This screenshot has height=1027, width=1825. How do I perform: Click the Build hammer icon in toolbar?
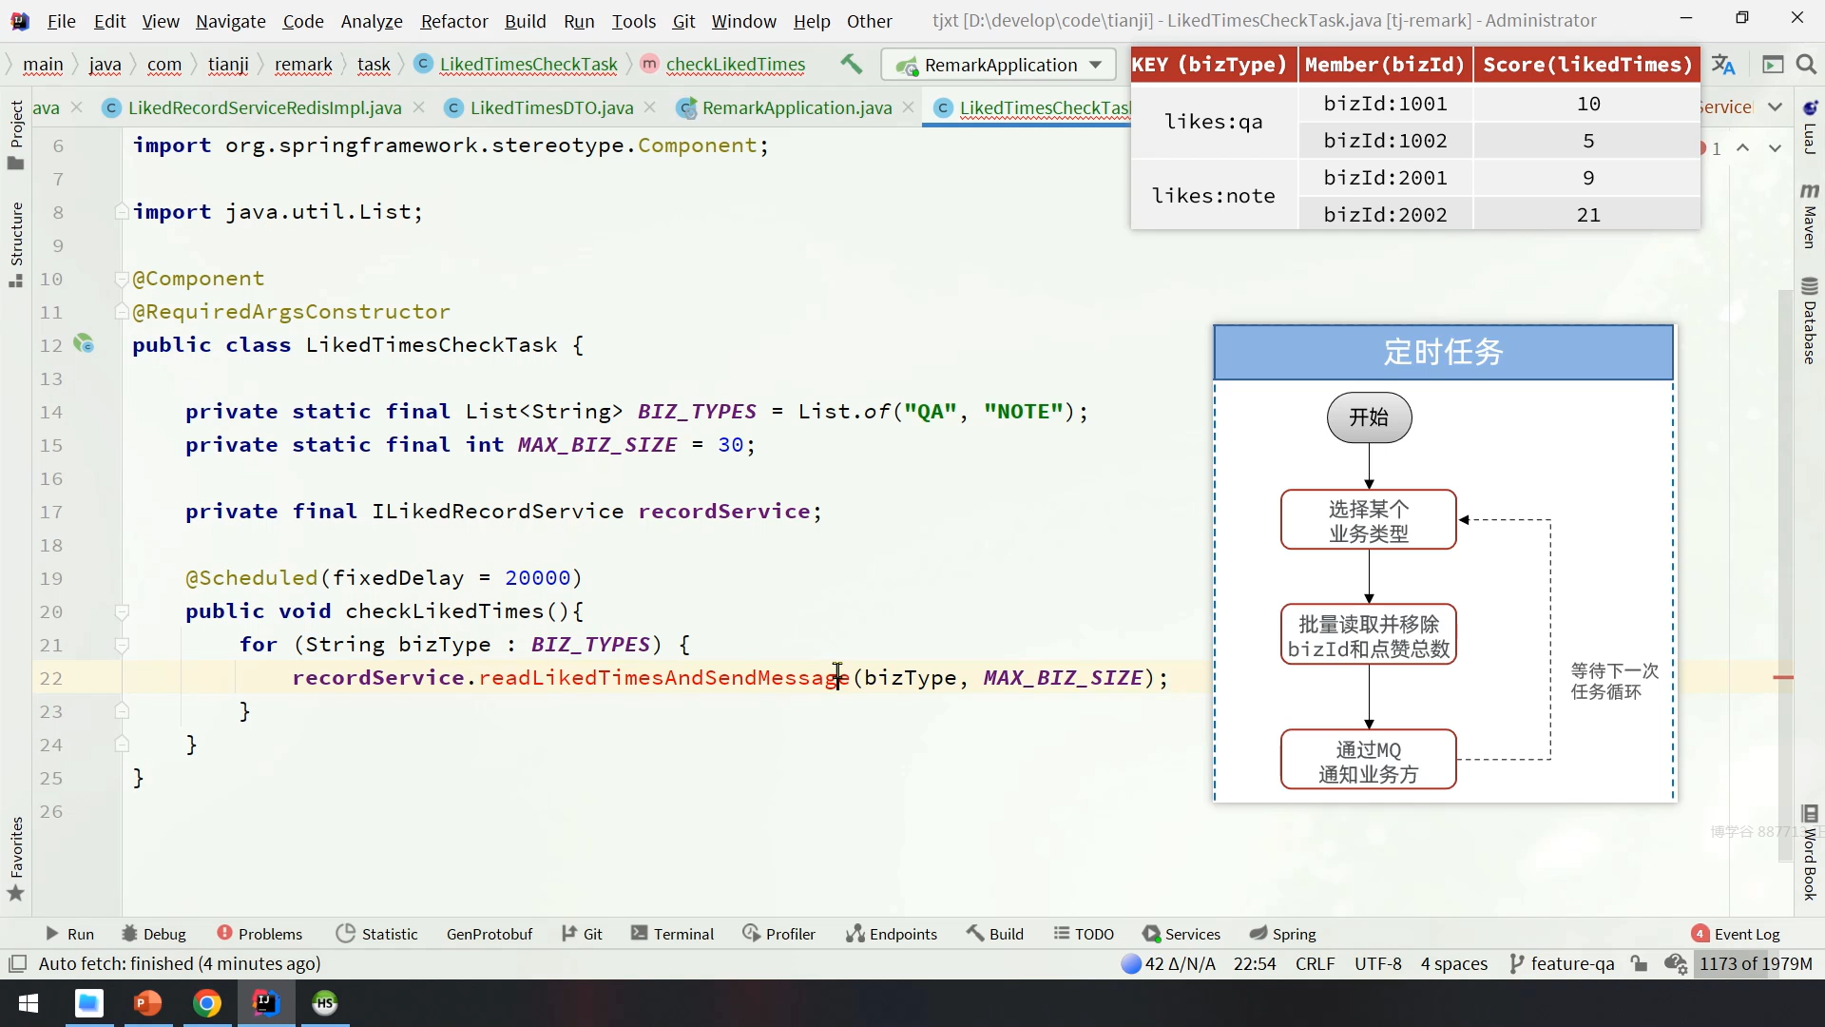[851, 65]
